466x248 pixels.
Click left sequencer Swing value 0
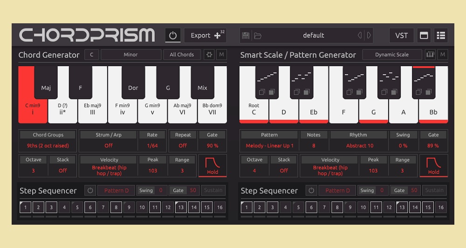pos(161,190)
